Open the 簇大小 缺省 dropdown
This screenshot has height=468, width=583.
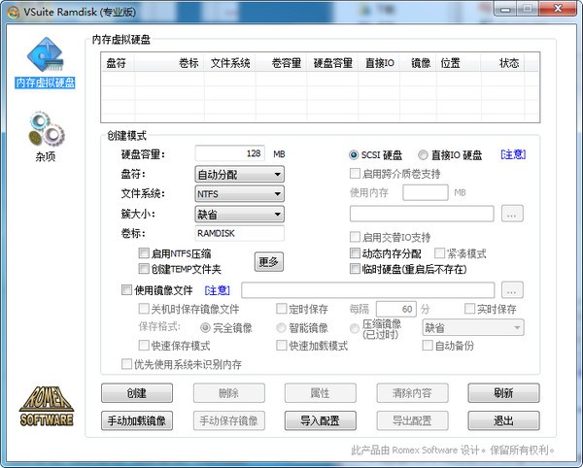coord(239,214)
